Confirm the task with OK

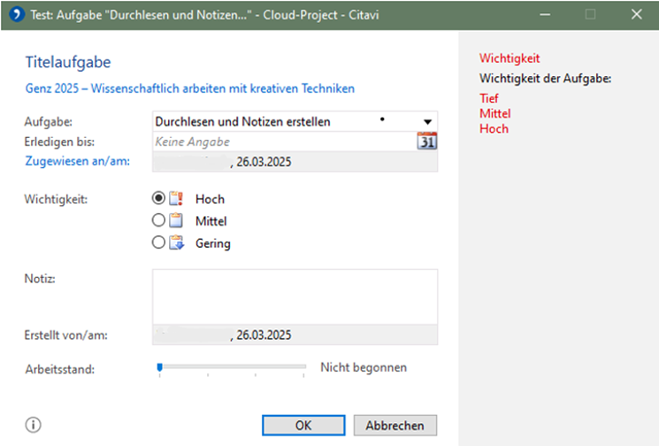click(303, 425)
